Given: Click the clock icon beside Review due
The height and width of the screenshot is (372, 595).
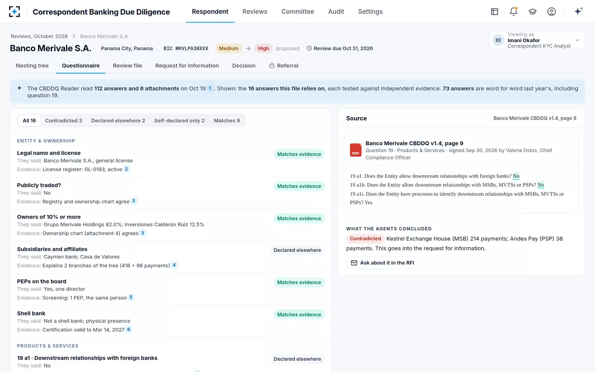Looking at the screenshot, I should coord(309,48).
